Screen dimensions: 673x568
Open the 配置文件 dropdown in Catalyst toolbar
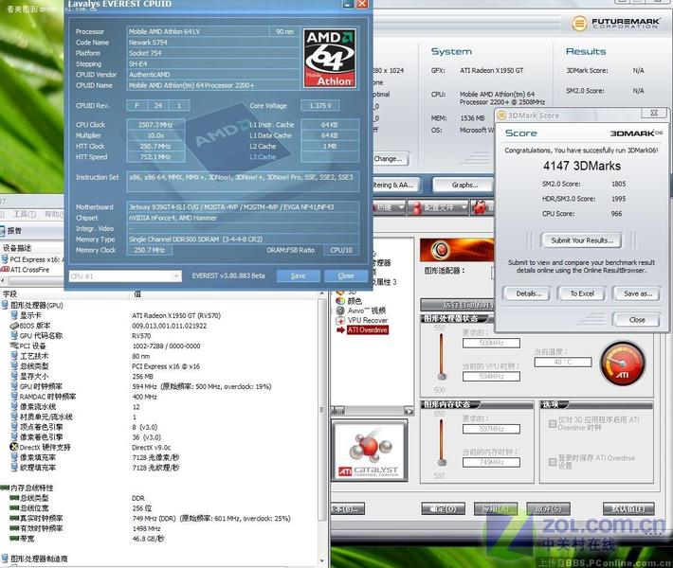click(438, 208)
